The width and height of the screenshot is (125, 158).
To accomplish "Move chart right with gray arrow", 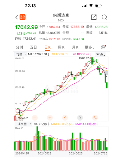I will 80,118.
